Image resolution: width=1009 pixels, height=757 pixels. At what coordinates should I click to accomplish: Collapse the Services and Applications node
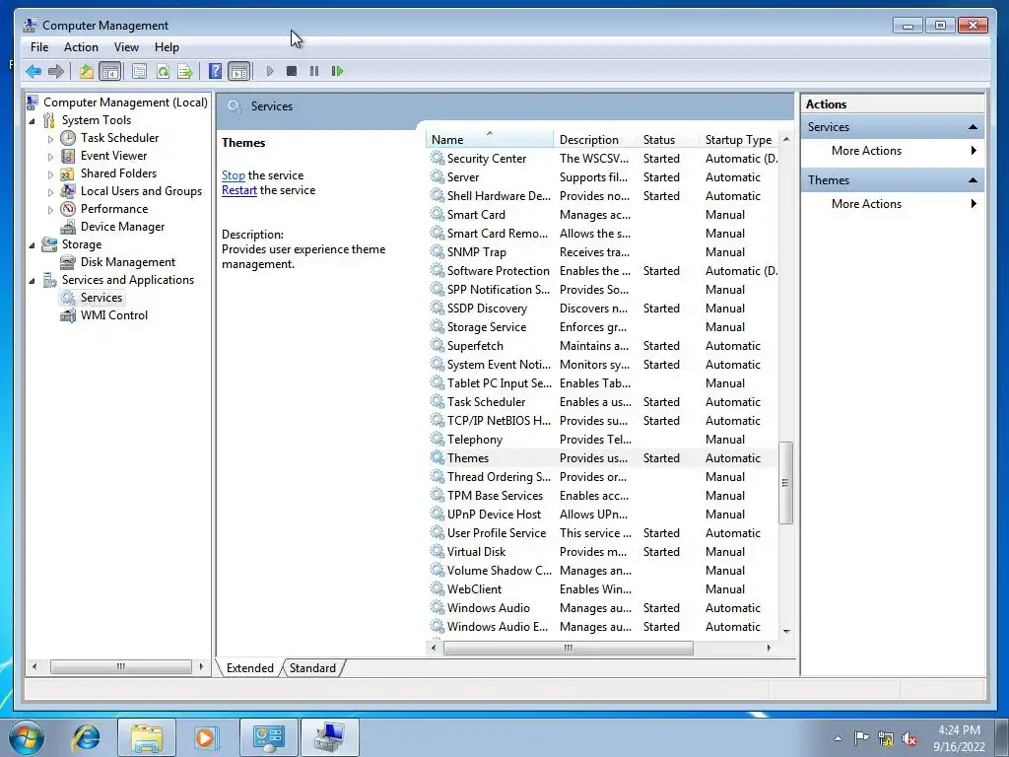point(33,281)
